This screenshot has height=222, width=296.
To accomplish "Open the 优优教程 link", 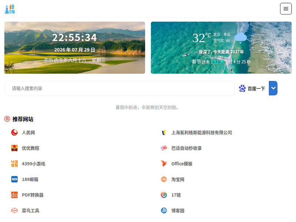I will pos(31,148).
